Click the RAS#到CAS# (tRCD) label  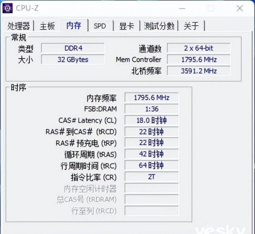tap(81, 132)
